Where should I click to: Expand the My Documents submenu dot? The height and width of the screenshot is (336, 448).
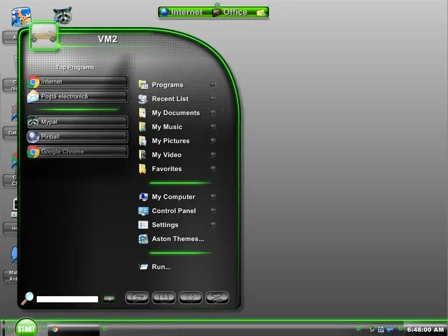pyautogui.click(x=213, y=113)
